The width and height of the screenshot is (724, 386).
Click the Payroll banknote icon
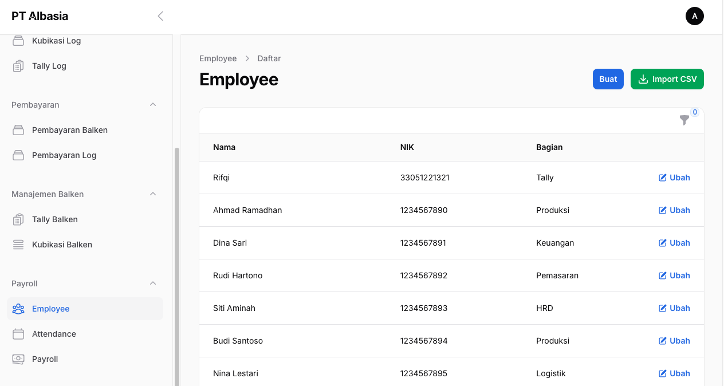coord(18,359)
